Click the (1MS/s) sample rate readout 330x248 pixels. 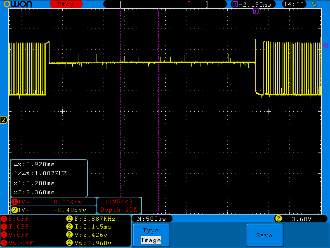pos(119,202)
